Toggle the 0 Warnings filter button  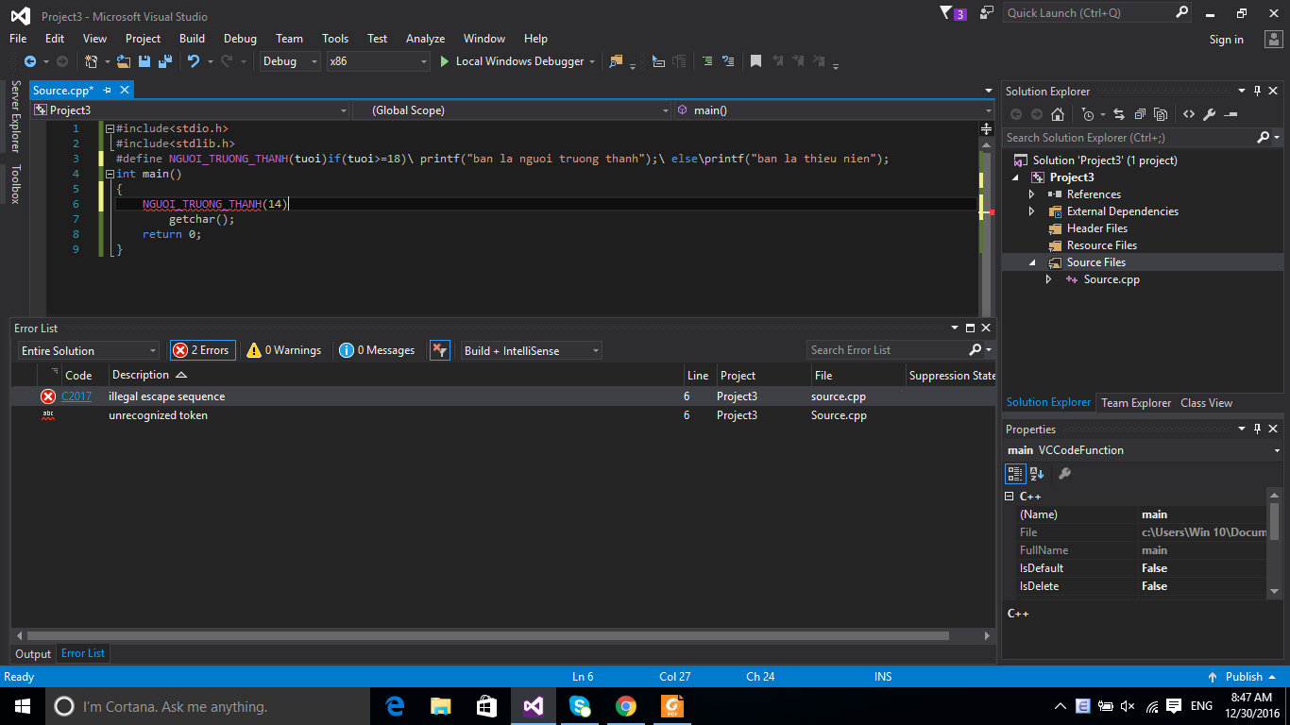[x=284, y=350]
